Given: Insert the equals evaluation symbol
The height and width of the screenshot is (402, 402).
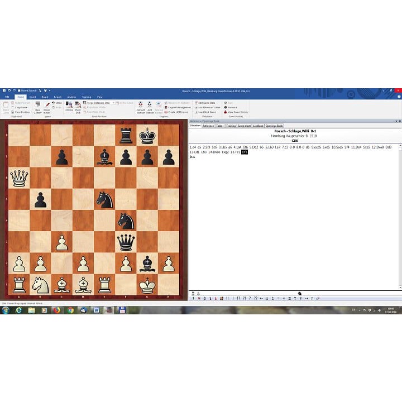Looking at the screenshot, I should pos(278,298).
